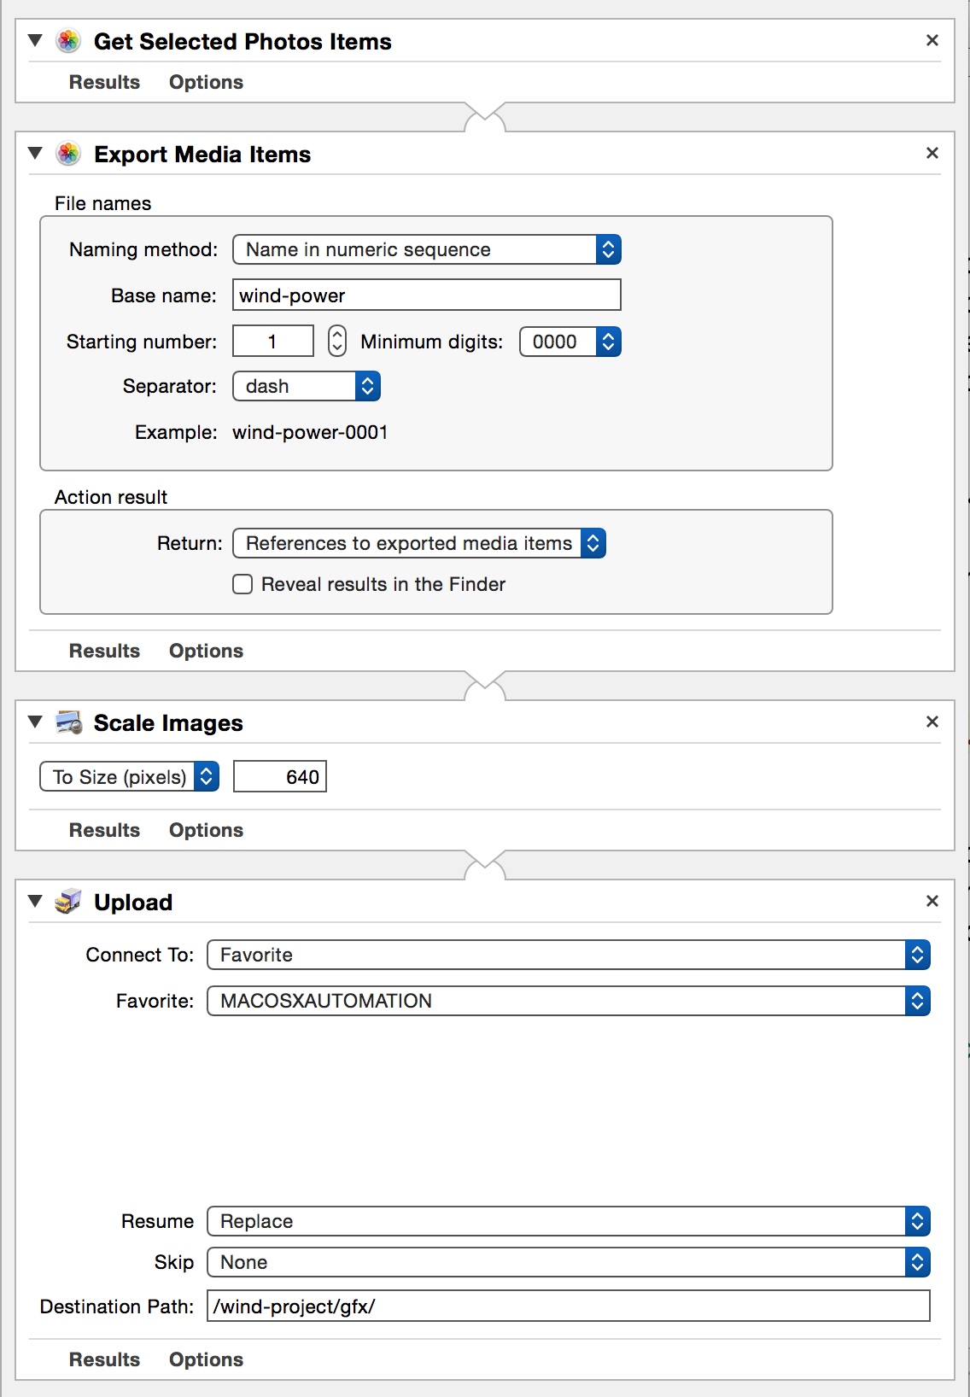The height and width of the screenshot is (1397, 970).
Task: Click the scale size field showing 640
Action: click(x=280, y=777)
